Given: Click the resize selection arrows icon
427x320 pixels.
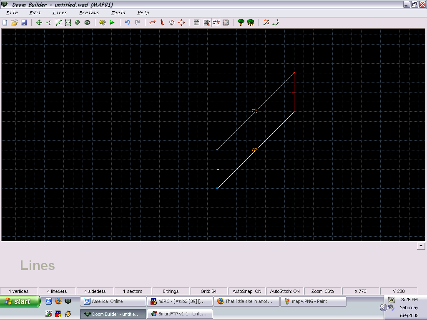Looking at the screenshot, I should 181,22.
